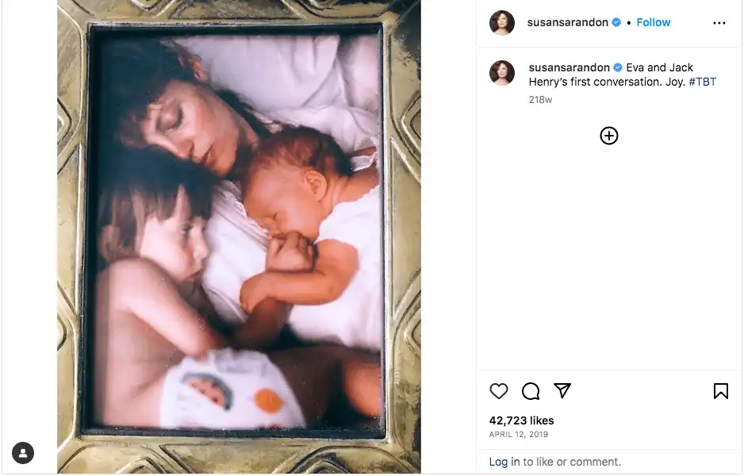This screenshot has width=744, height=476.
Task: Click the verified badge beside caption username
Action: tap(618, 67)
